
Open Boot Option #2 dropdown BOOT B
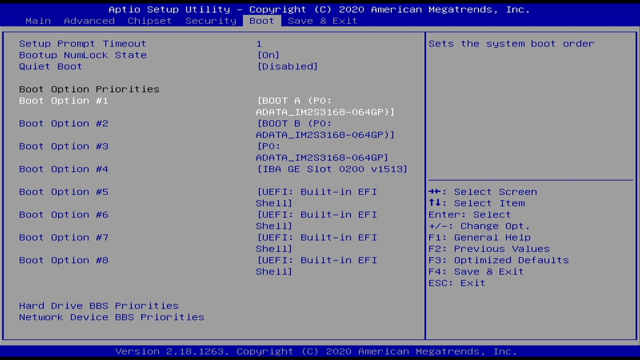[325, 129]
